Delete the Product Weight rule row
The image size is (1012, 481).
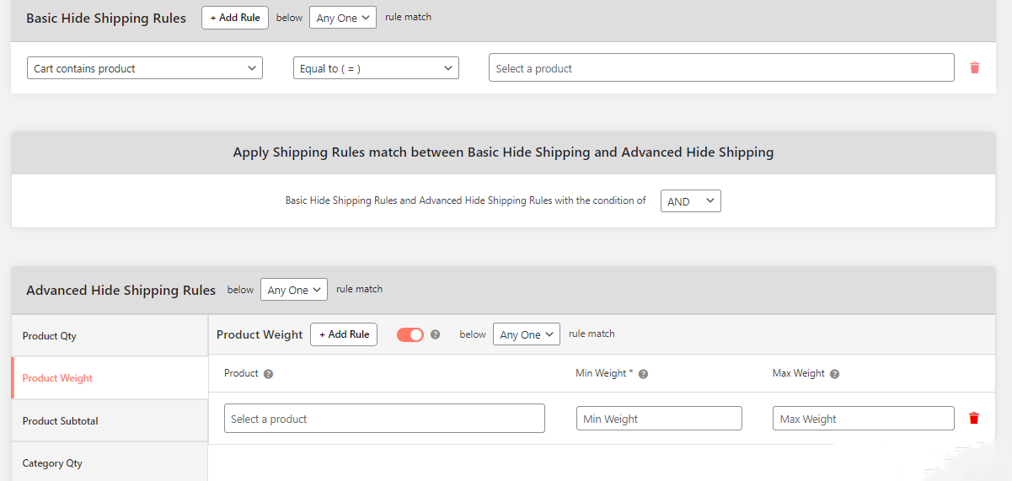click(974, 419)
